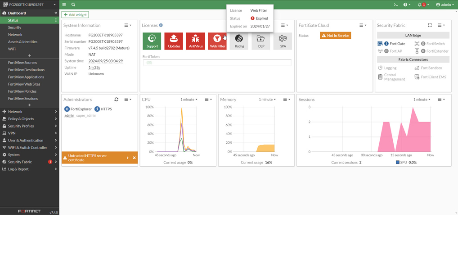Screen dimensions: 458x255
Task: Open Sessions widget menu
Action: [x=441, y=100]
